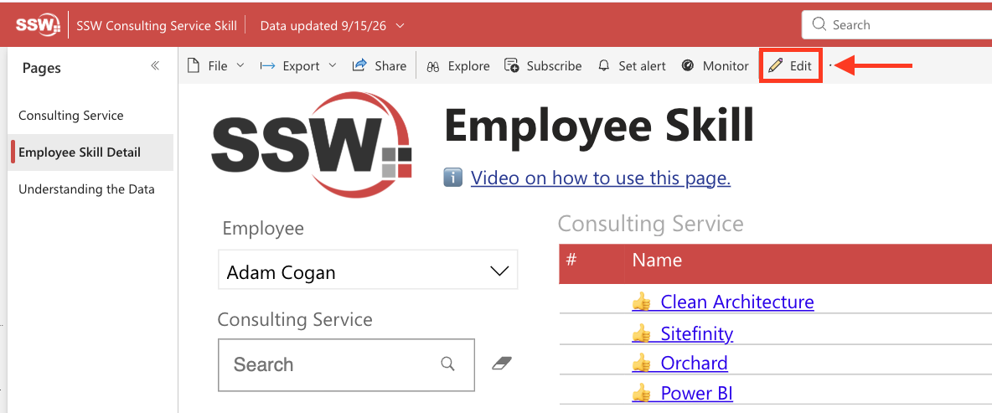Click the magnifier icon in top Search
Viewport: 992px width, 413px height.
pos(819,24)
